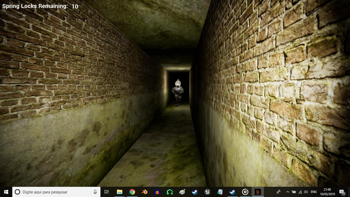350x197 pixels.
Task: Open the People hub in the system tray
Action: point(279,192)
